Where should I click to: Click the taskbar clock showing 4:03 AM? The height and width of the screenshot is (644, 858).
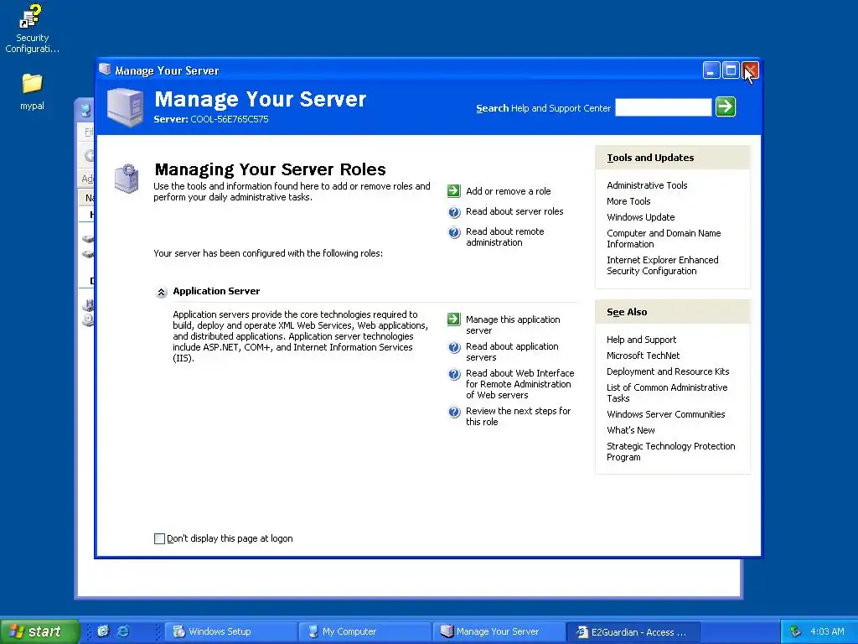[827, 631]
